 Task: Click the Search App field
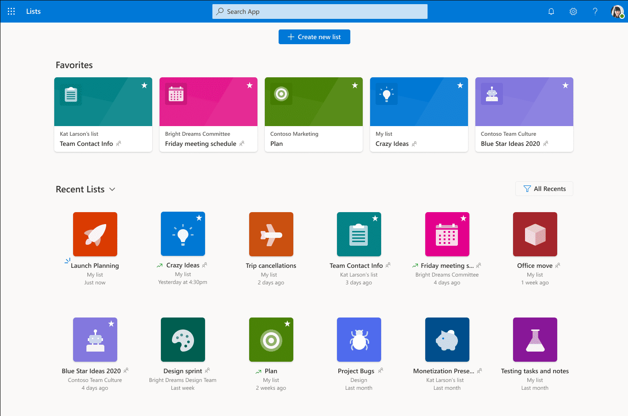coord(320,12)
